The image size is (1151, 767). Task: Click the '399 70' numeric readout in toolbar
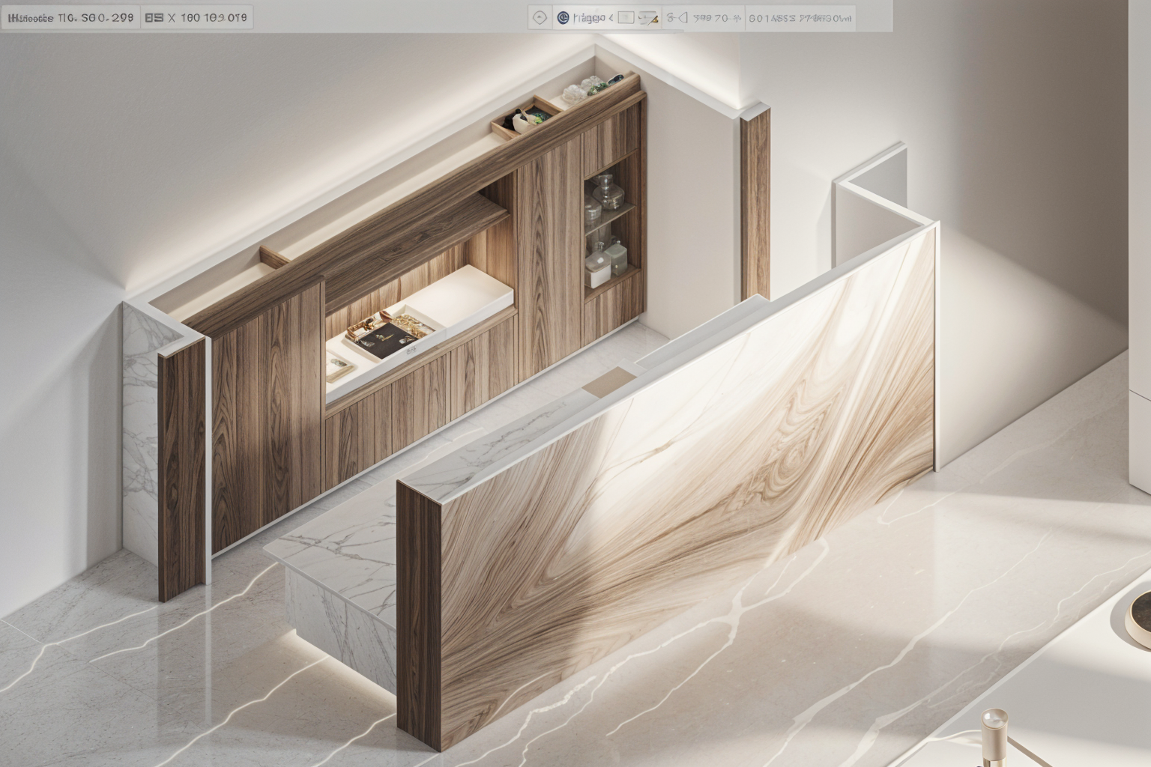(x=716, y=17)
